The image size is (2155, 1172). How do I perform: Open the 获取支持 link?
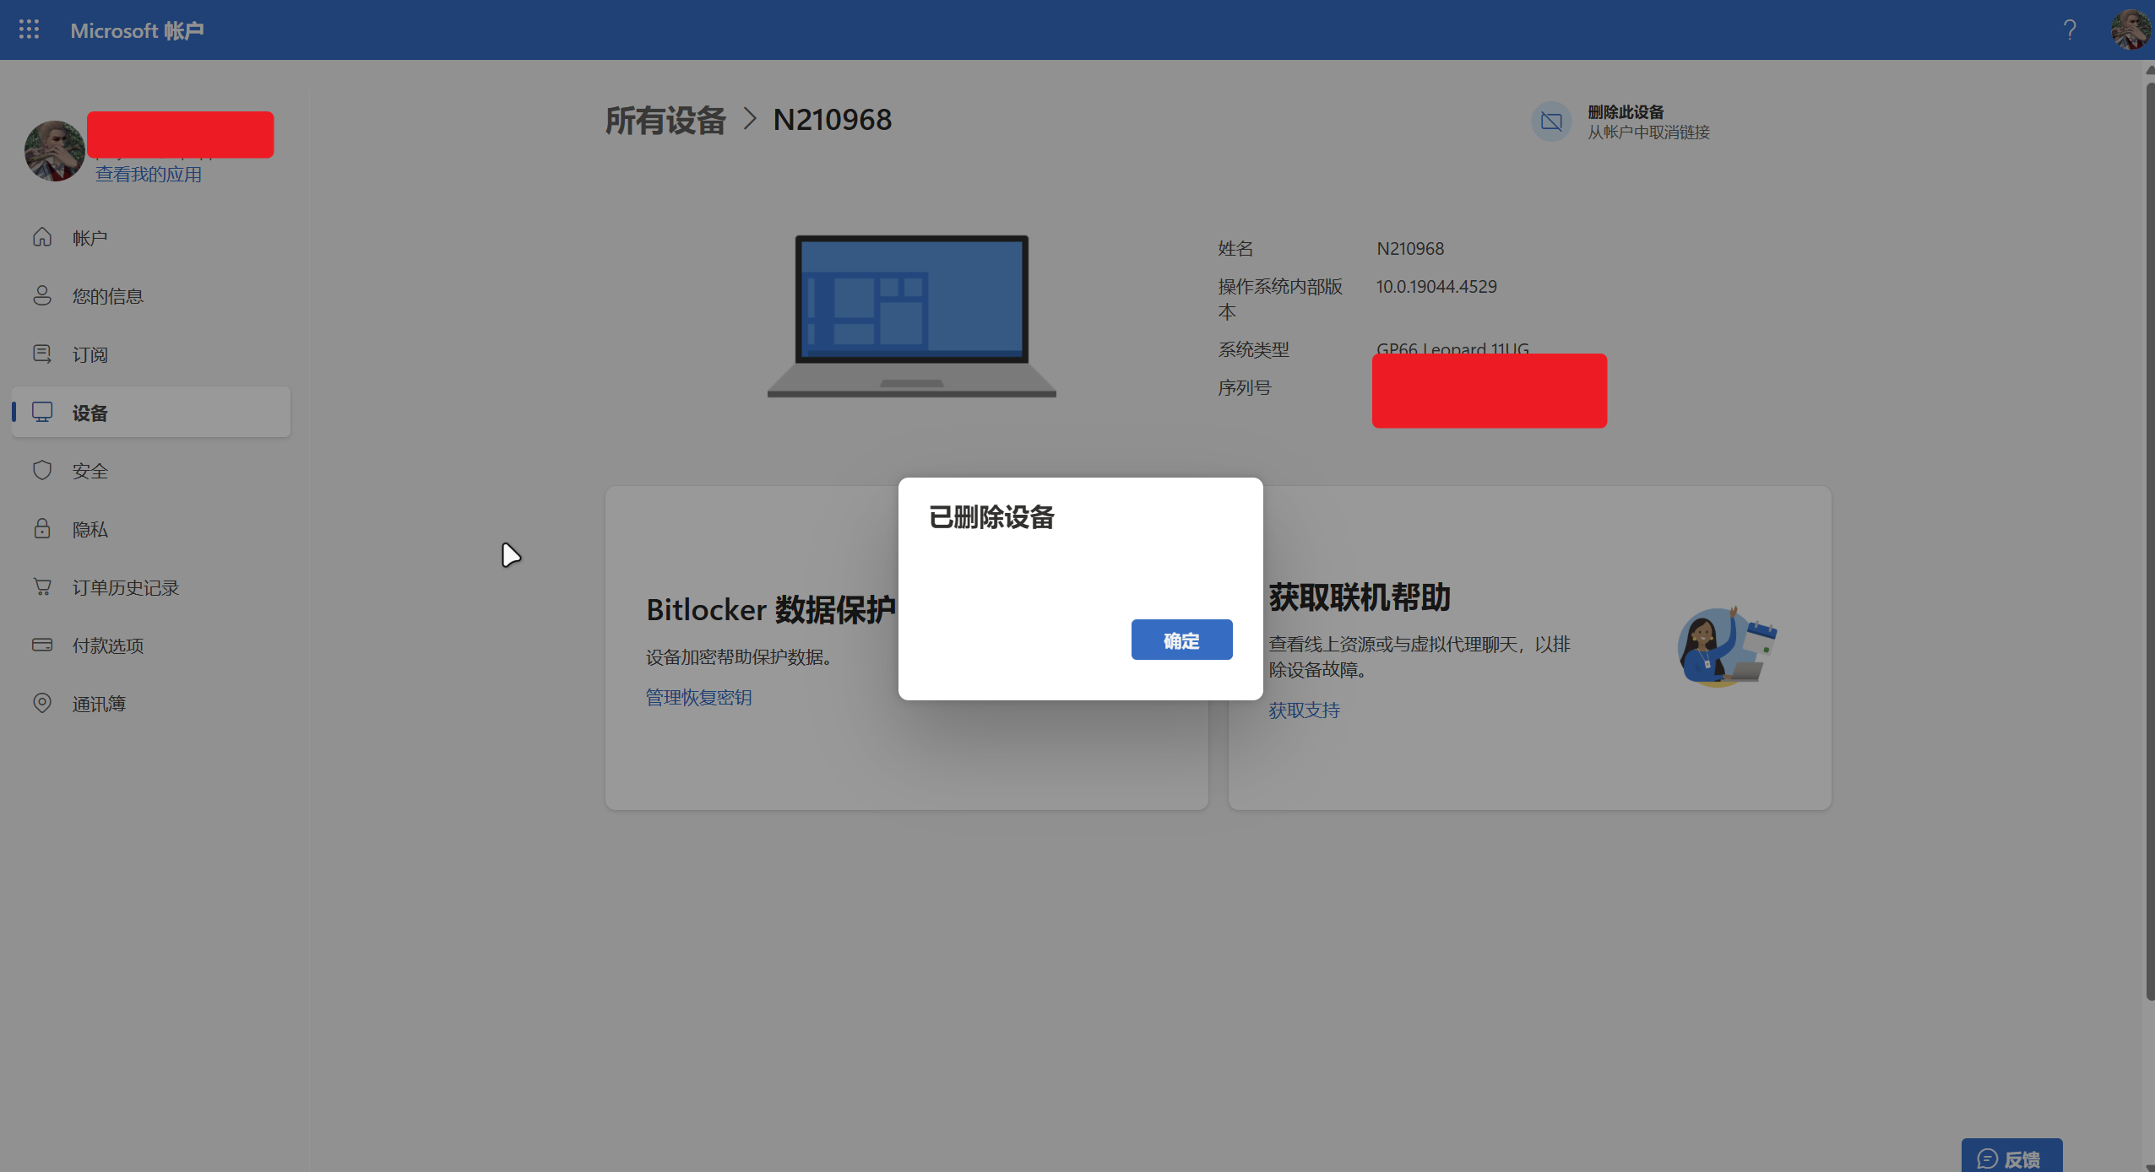pyautogui.click(x=1304, y=710)
